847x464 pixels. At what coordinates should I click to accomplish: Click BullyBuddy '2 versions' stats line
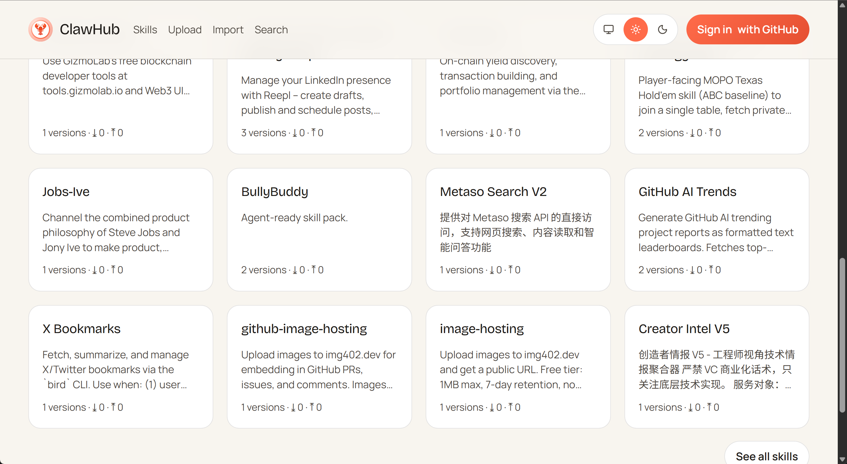[282, 270]
